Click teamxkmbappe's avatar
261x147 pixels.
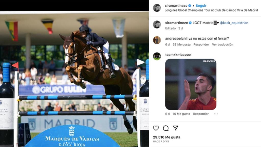157,56
